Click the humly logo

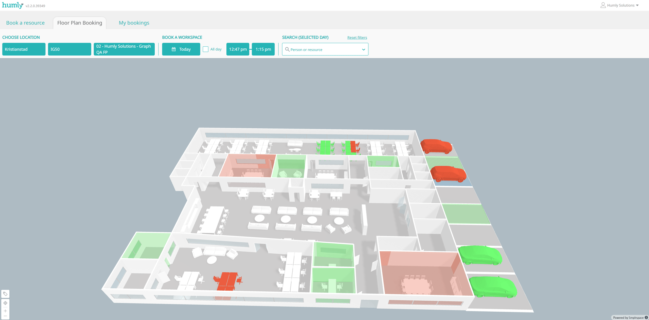(x=13, y=5)
